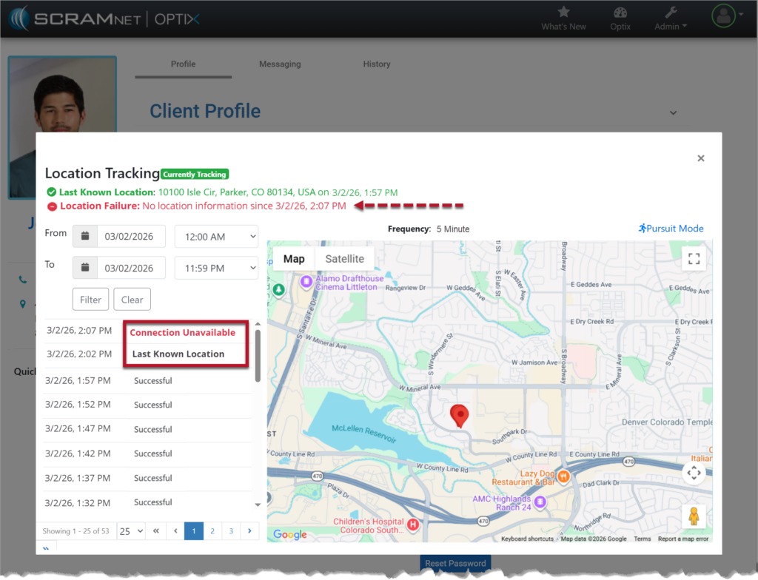The height and width of the screenshot is (580, 758).
Task: Toggle fullscreen map view
Action: point(694,259)
